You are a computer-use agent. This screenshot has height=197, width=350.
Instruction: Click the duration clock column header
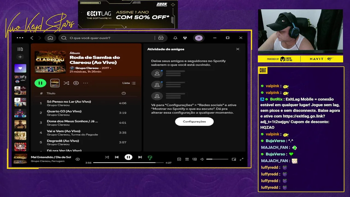click(x=124, y=93)
